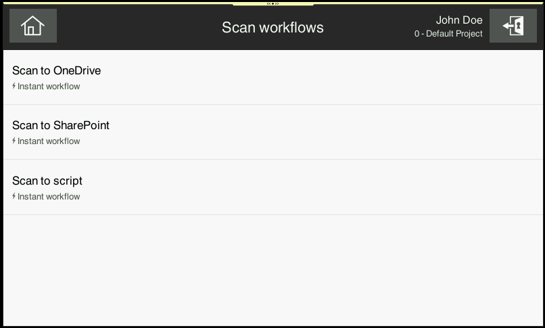Click the center dot on the yellow top handle

[272, 3]
